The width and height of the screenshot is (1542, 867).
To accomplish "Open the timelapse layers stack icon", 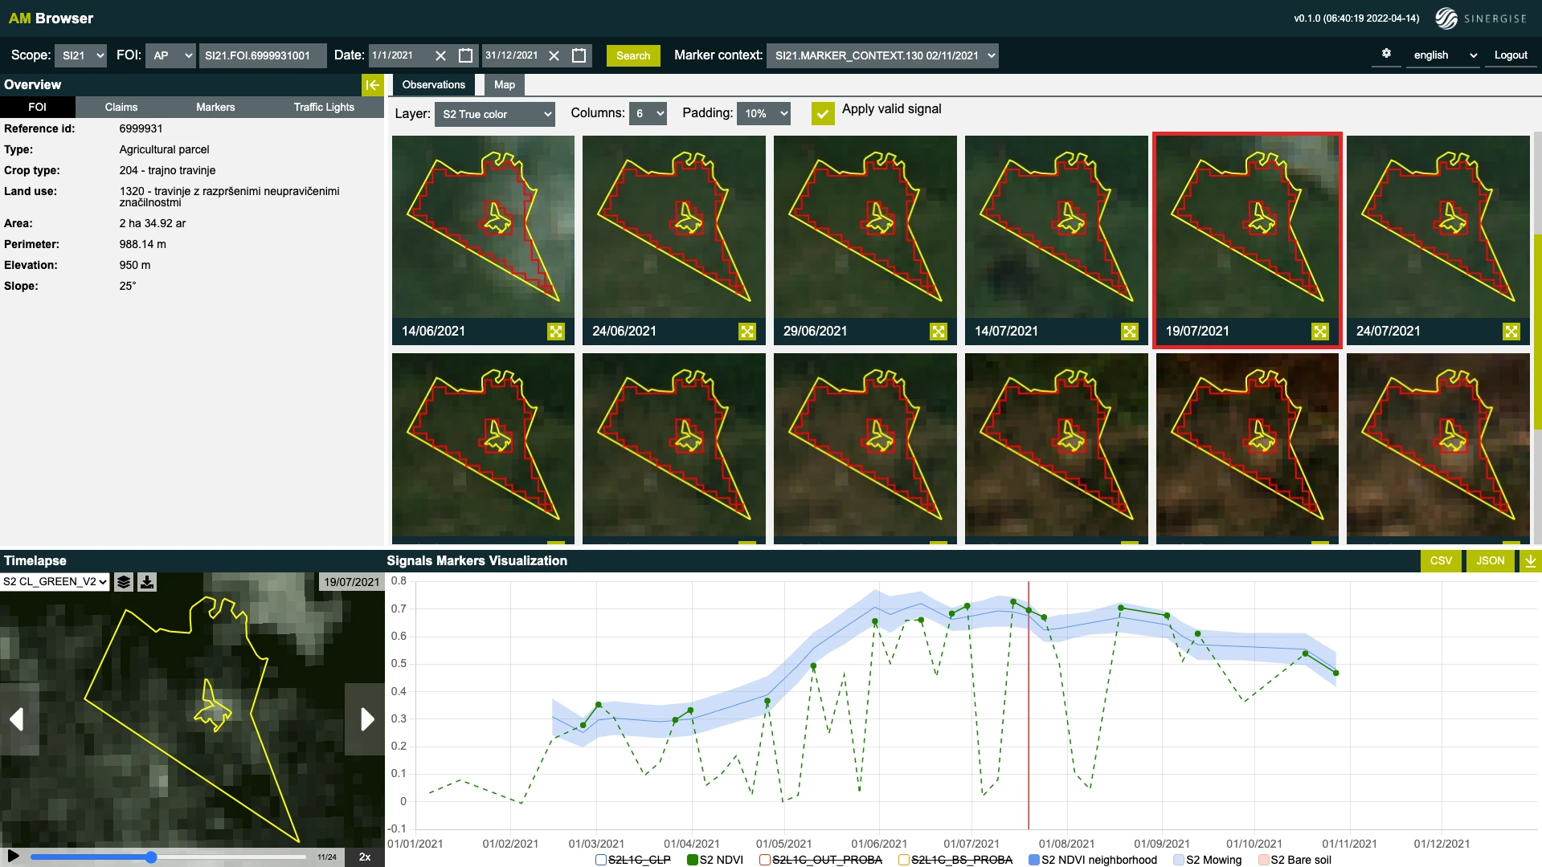I will pos(124,583).
